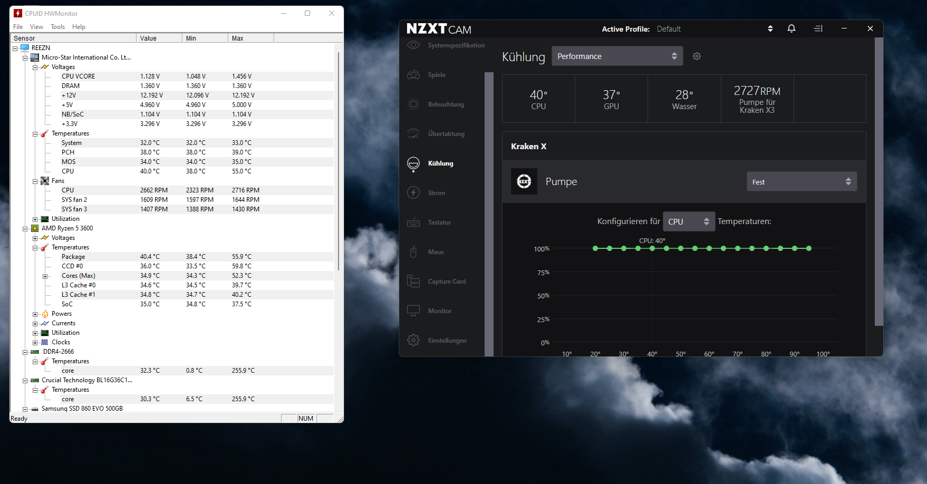Image resolution: width=927 pixels, height=484 pixels.
Task: Open the Monitor icon in NZXT CAM
Action: coord(413,311)
